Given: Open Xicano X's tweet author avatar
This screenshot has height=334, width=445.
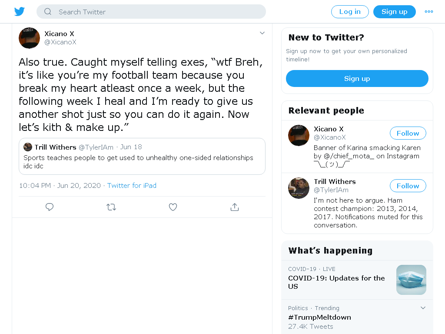Looking at the screenshot, I should click(x=29, y=38).
